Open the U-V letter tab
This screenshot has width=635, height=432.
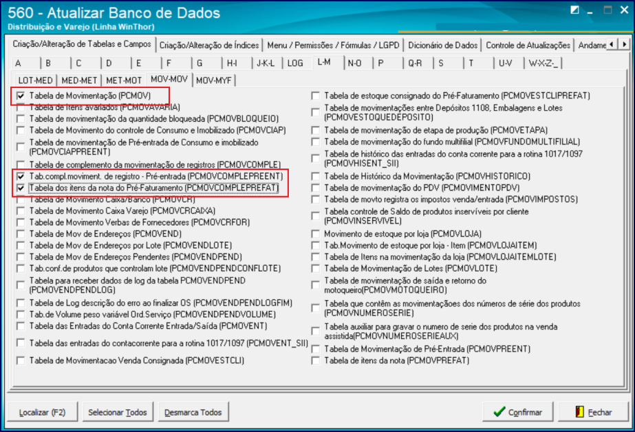click(x=508, y=63)
